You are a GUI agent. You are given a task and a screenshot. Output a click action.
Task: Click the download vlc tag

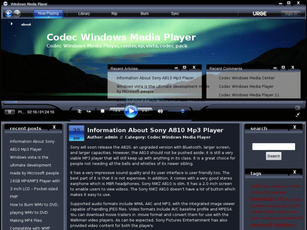click(x=267, y=199)
